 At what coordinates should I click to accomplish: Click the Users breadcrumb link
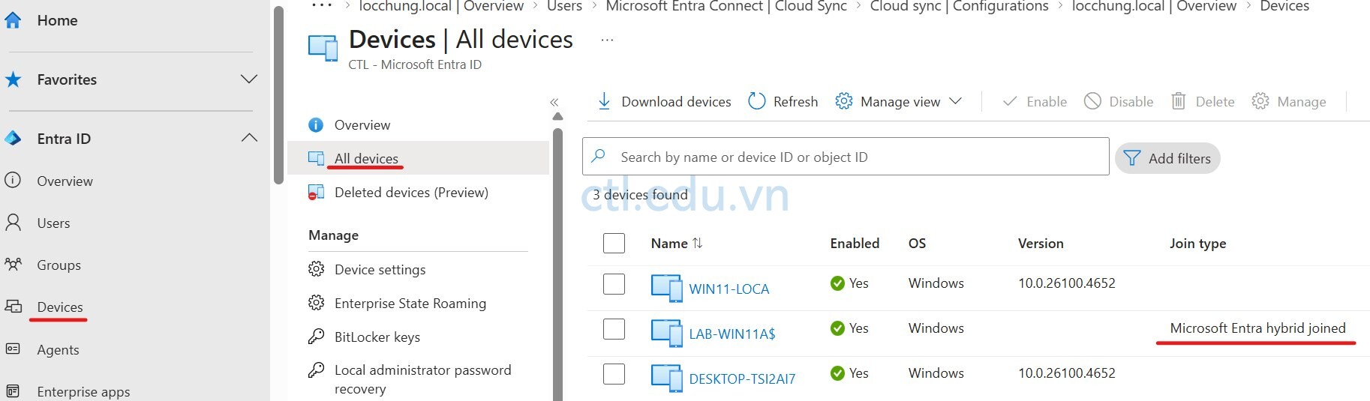click(x=564, y=6)
